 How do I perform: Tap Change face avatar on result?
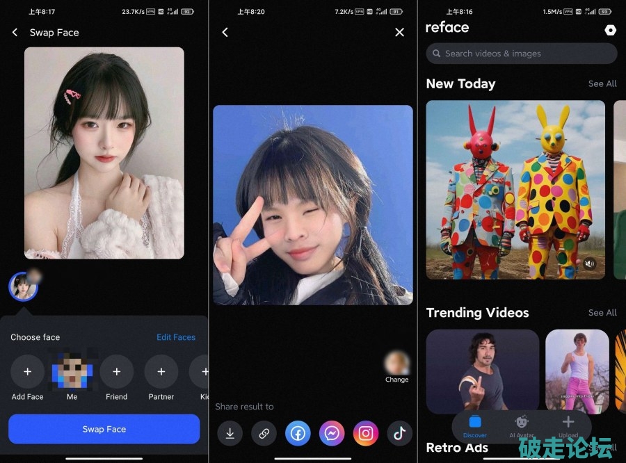click(397, 364)
